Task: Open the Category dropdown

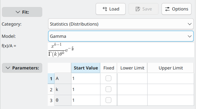Action: (x=121, y=24)
